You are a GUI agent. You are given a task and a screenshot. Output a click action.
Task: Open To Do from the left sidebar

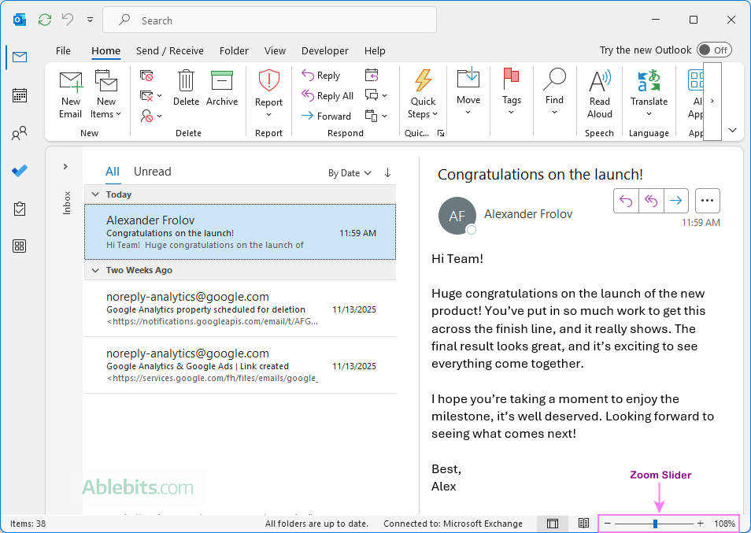click(19, 171)
